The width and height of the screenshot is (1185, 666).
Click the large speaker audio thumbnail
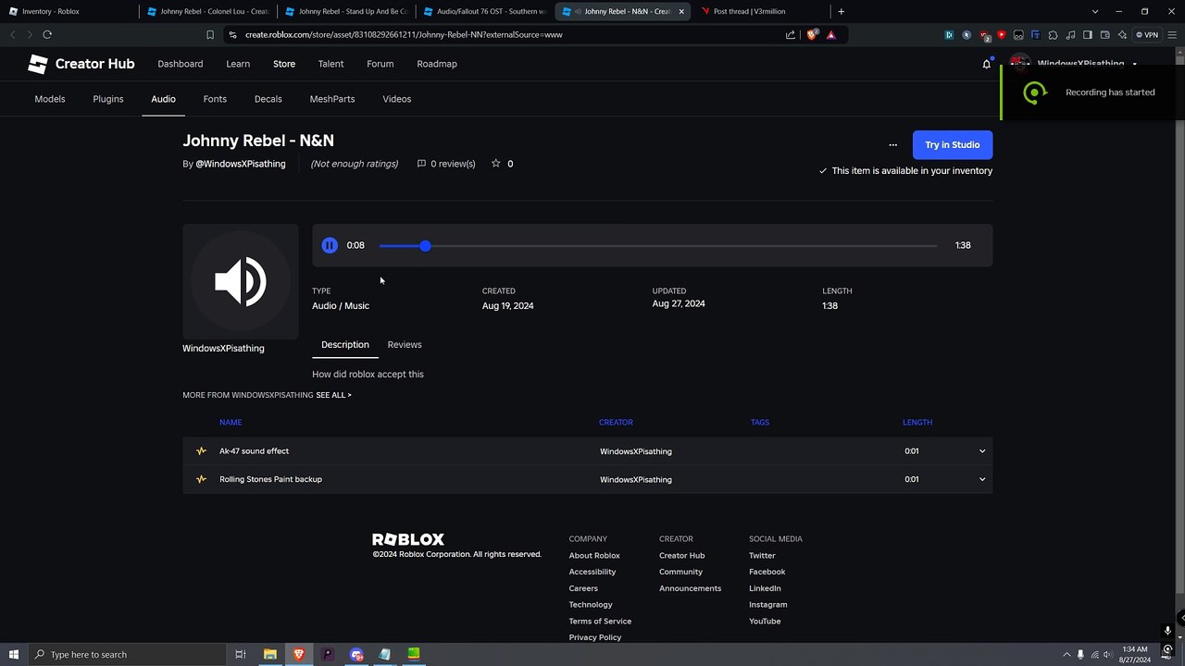click(241, 282)
